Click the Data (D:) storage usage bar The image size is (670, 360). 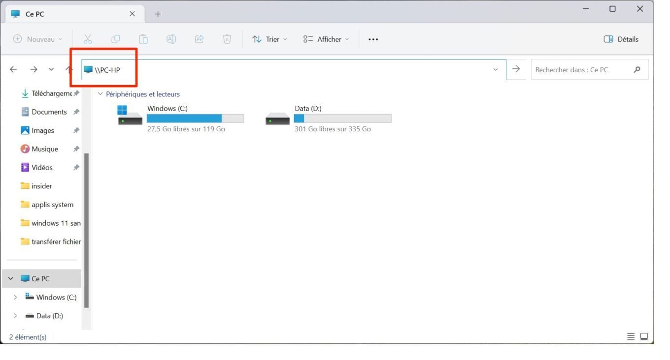point(342,119)
